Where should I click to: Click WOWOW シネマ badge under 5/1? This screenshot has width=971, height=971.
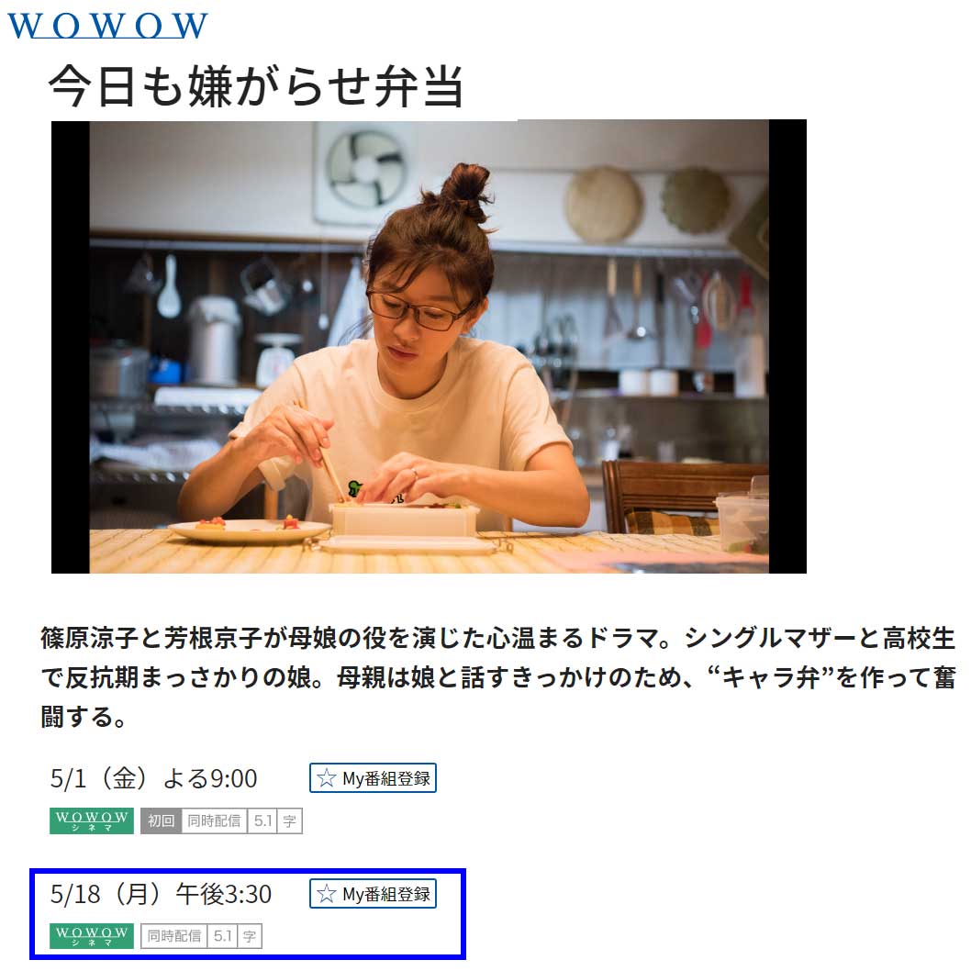tap(92, 820)
